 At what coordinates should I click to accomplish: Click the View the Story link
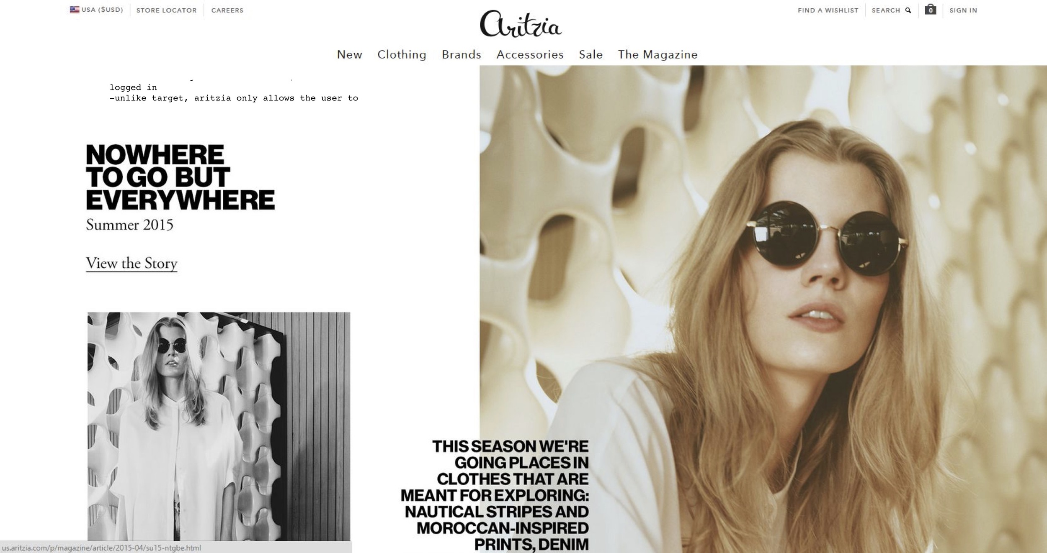pyautogui.click(x=132, y=264)
